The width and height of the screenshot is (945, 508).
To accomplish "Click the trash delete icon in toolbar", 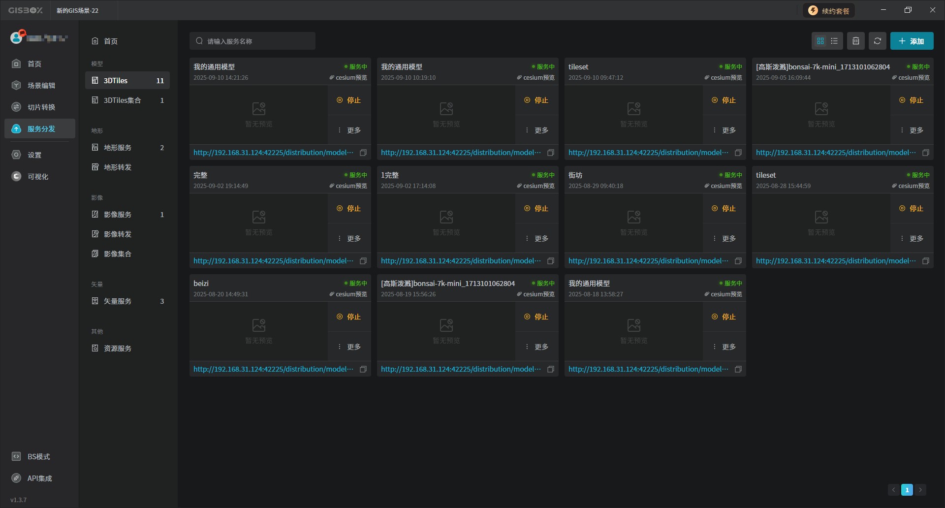I will click(x=855, y=41).
